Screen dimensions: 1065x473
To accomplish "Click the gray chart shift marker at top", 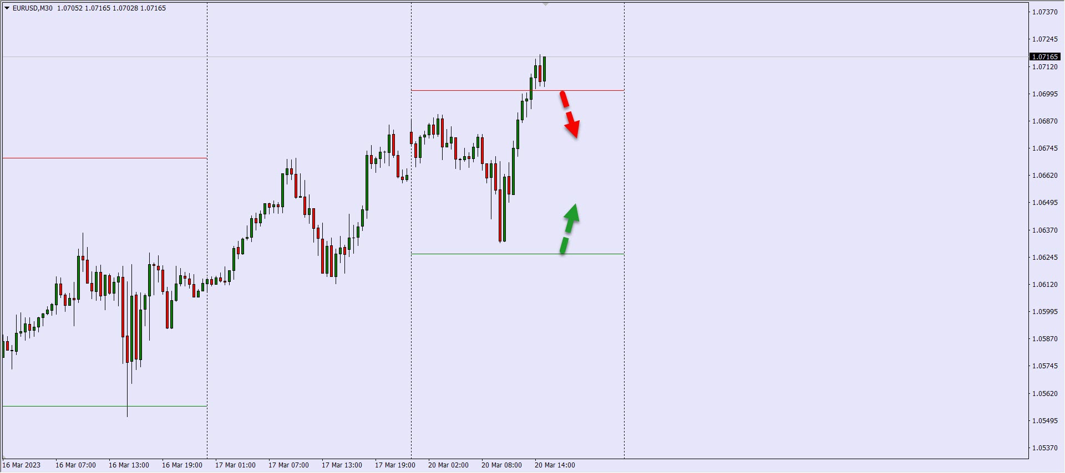I will point(545,4).
